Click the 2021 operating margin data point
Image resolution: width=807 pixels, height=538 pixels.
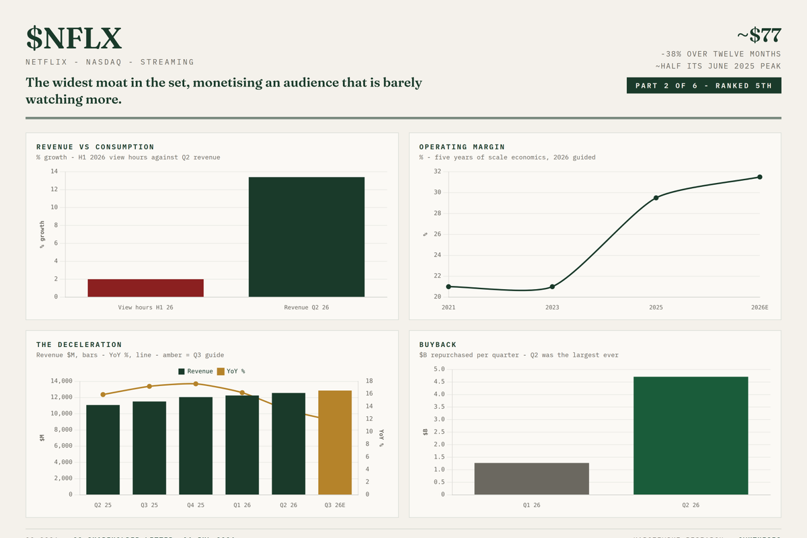pyautogui.click(x=449, y=286)
